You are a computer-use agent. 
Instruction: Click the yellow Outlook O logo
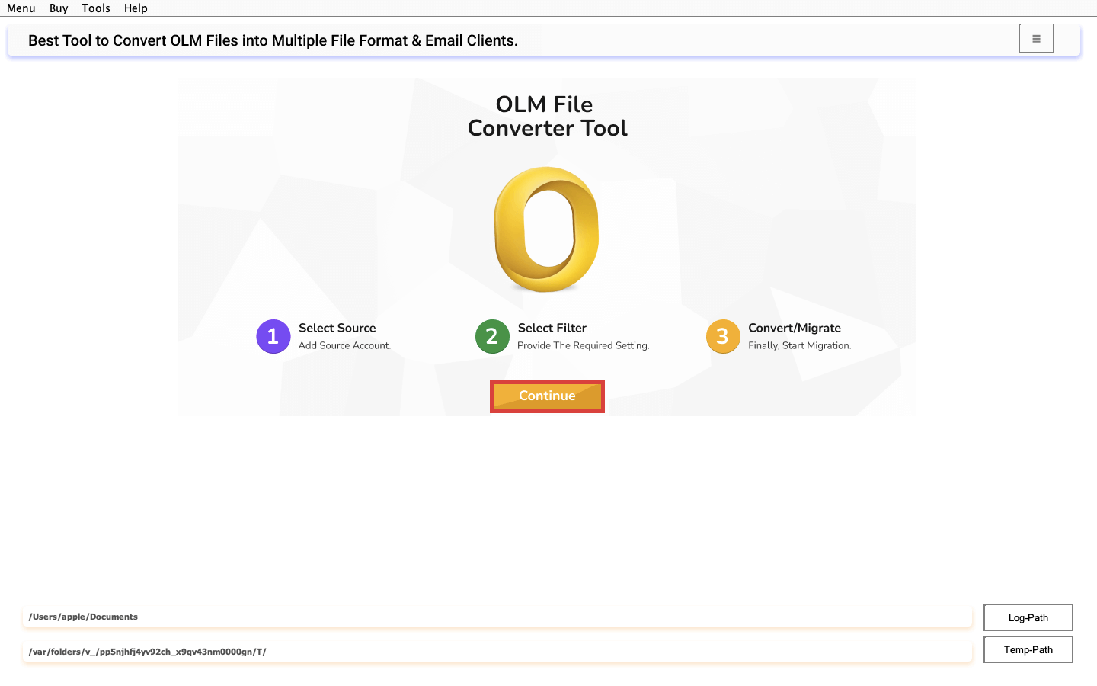[547, 229]
